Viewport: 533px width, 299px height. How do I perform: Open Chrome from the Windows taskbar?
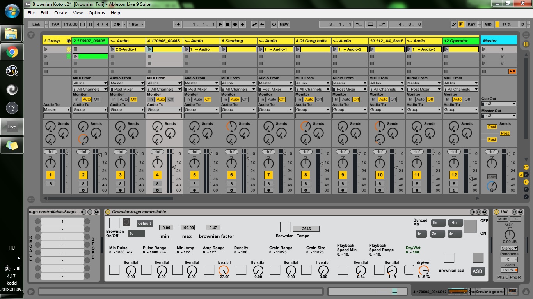pos(12,52)
